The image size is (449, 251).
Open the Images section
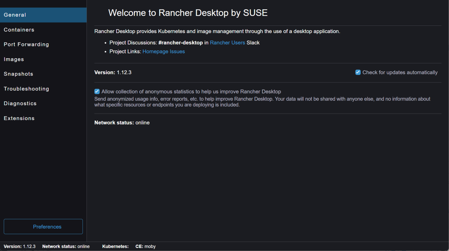(14, 59)
